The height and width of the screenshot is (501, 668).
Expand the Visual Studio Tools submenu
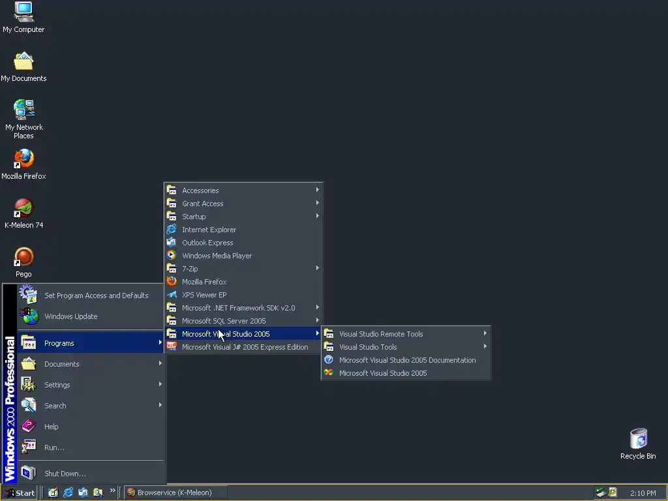pos(406,347)
